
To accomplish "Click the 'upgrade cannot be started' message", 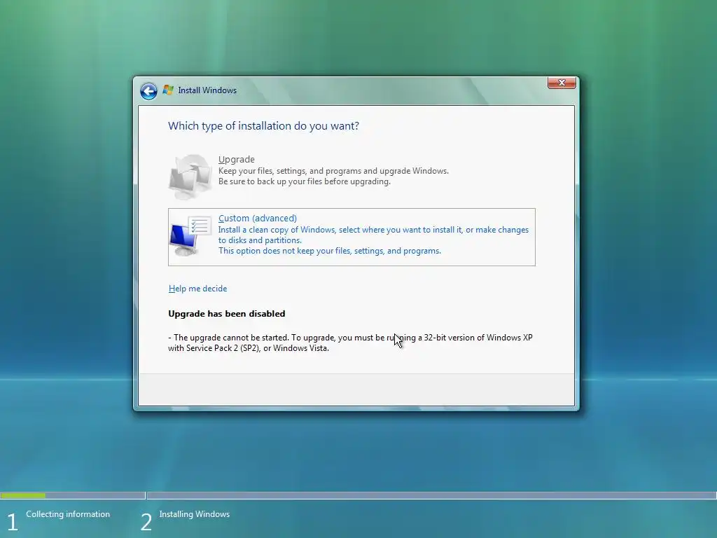I will click(x=350, y=343).
